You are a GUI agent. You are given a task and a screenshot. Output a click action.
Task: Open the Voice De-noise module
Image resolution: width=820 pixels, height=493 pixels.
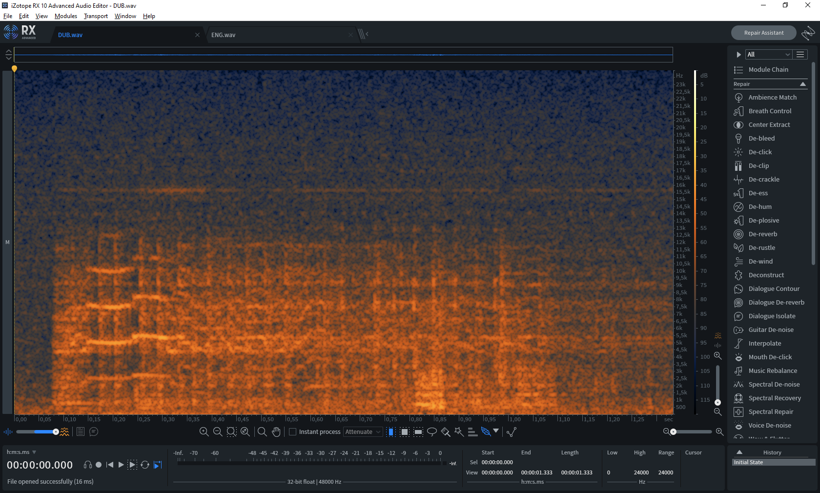(770, 425)
